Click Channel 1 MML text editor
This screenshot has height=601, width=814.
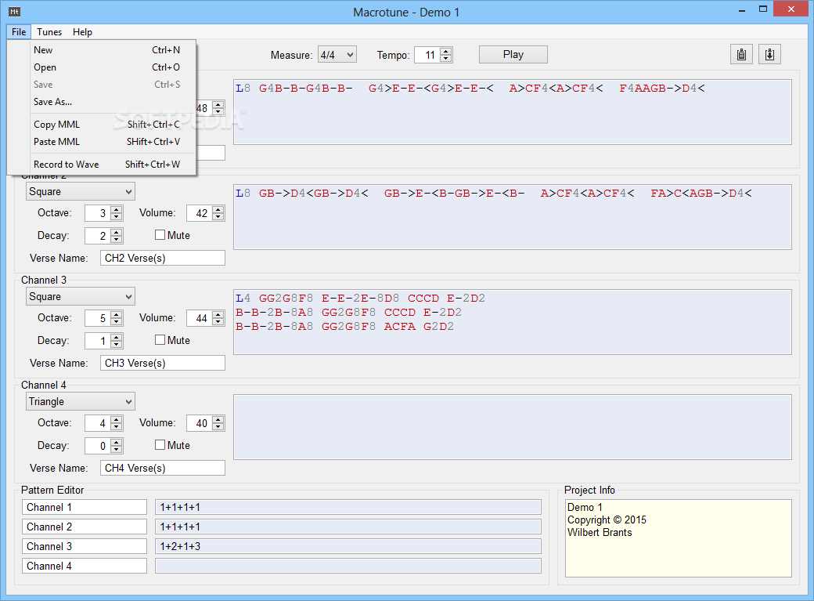513,112
